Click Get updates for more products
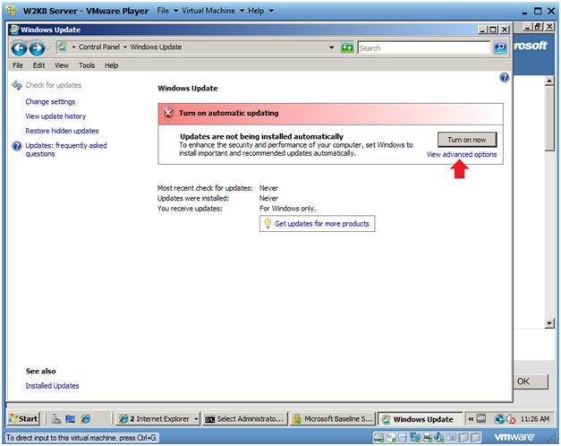Viewport: 561px width, 446px height. (x=321, y=224)
